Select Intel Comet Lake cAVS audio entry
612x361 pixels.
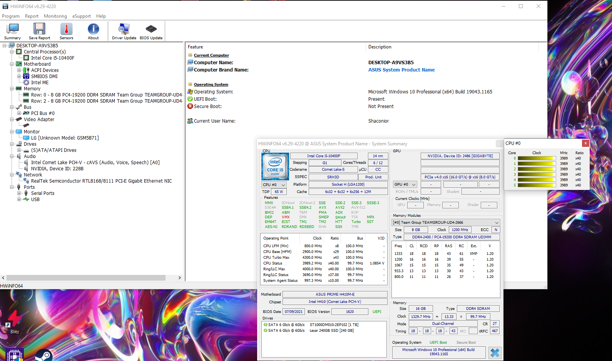(x=95, y=163)
